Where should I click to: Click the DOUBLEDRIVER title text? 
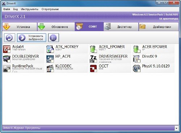point(25,56)
